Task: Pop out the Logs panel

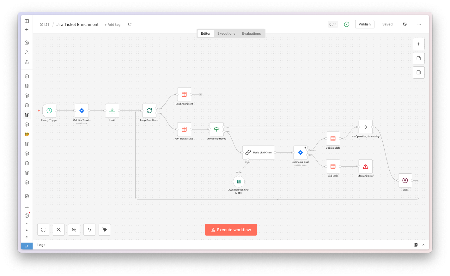Action: coord(416,245)
